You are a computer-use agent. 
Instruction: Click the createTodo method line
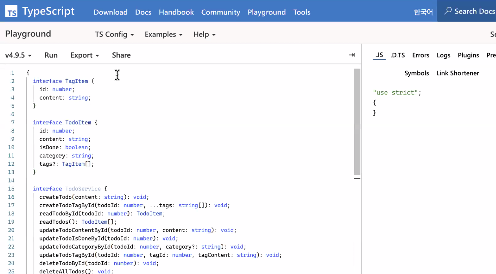tap(94, 197)
